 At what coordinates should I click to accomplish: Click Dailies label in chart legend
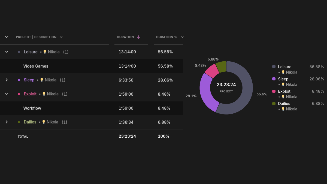tap(284, 103)
